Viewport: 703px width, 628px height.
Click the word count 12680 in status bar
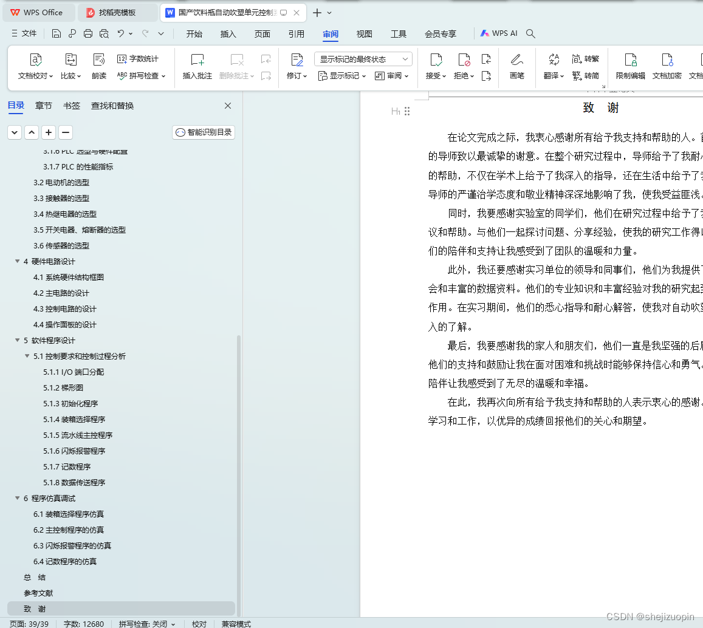click(84, 624)
